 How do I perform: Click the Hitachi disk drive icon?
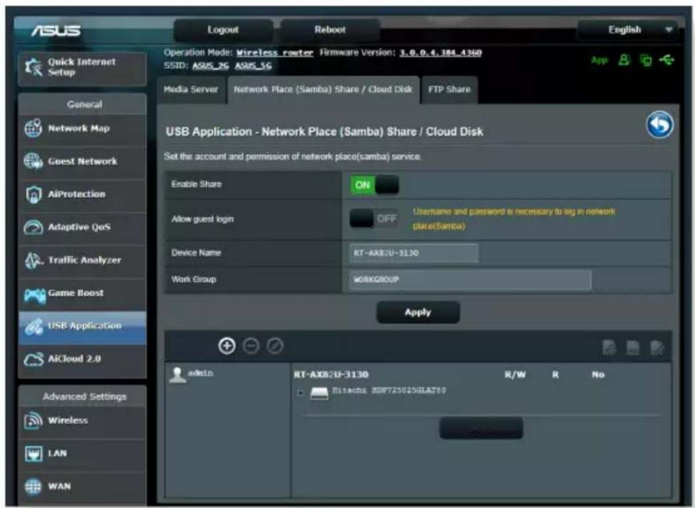pos(319,393)
